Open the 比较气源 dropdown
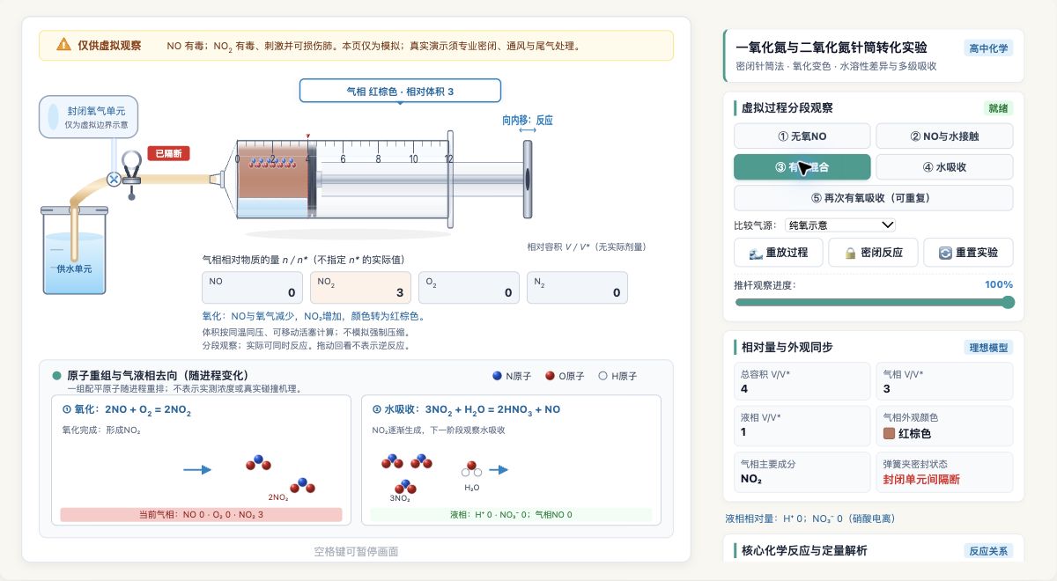1057x581 pixels. click(840, 225)
